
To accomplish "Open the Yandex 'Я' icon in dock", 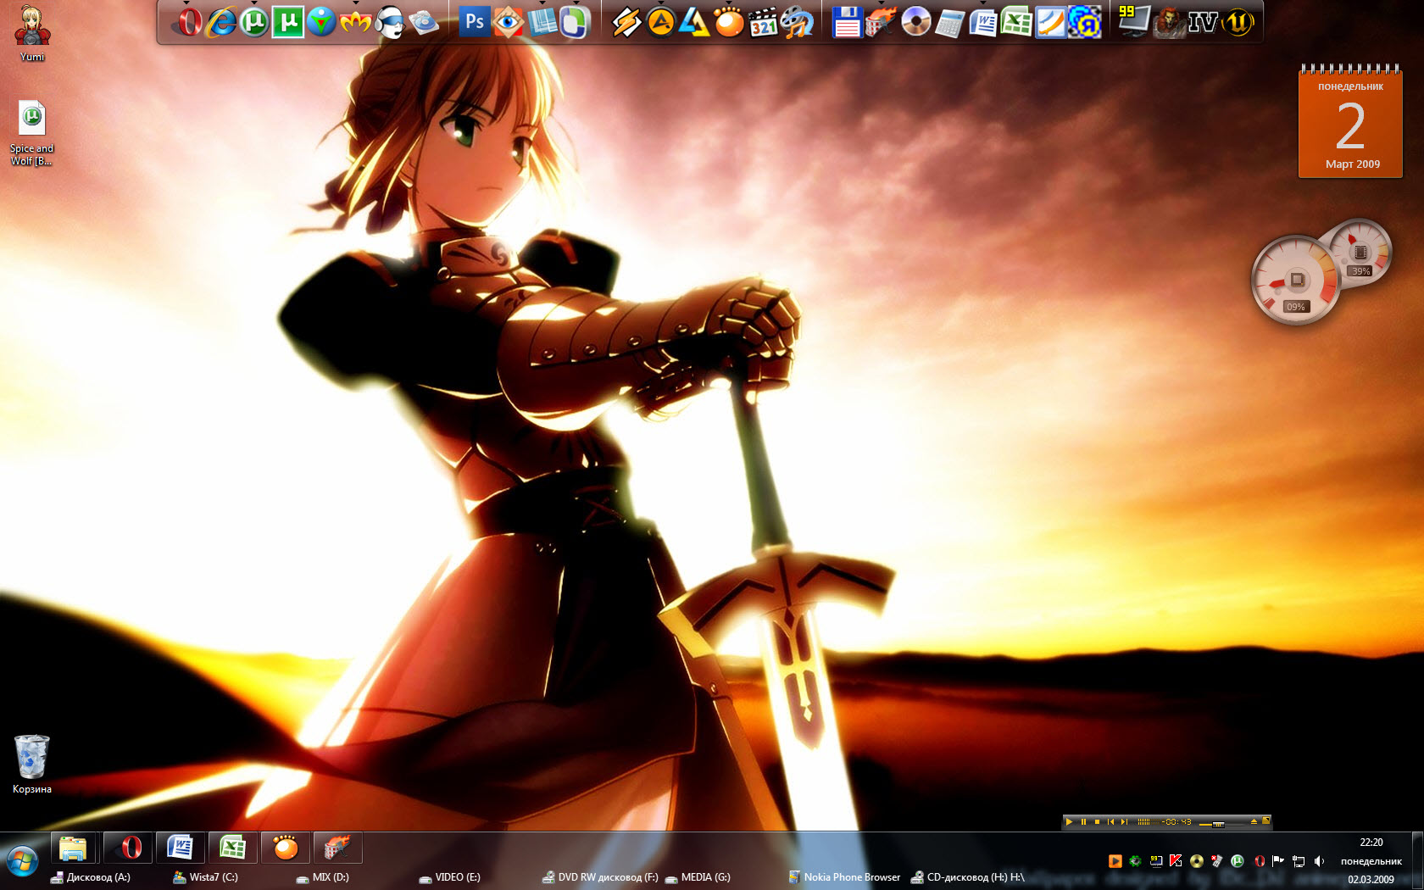I will coord(1085,22).
